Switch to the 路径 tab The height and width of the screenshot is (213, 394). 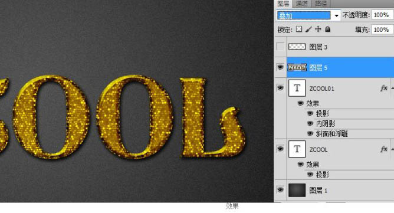click(x=321, y=4)
